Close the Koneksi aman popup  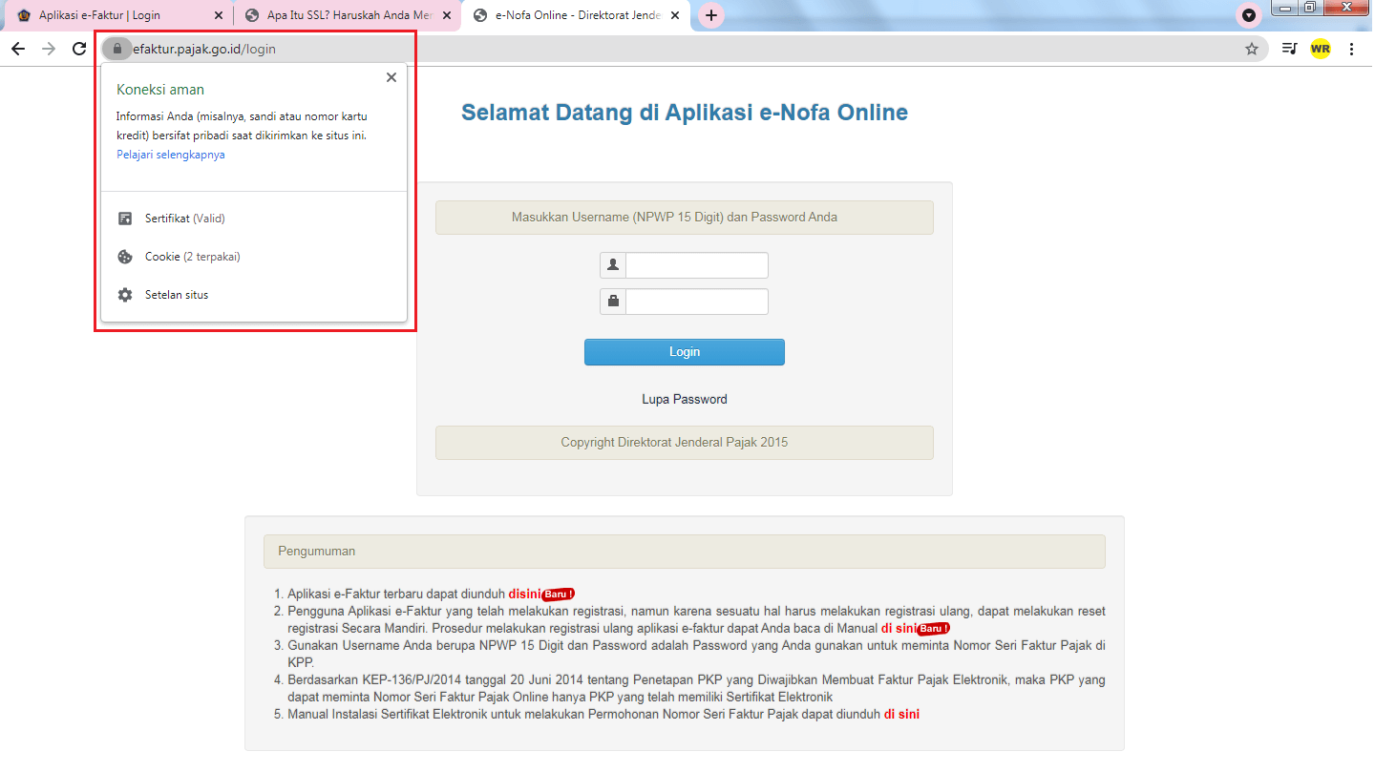click(x=391, y=78)
